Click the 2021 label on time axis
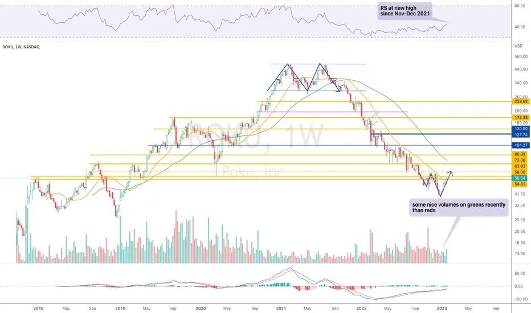 point(281,308)
